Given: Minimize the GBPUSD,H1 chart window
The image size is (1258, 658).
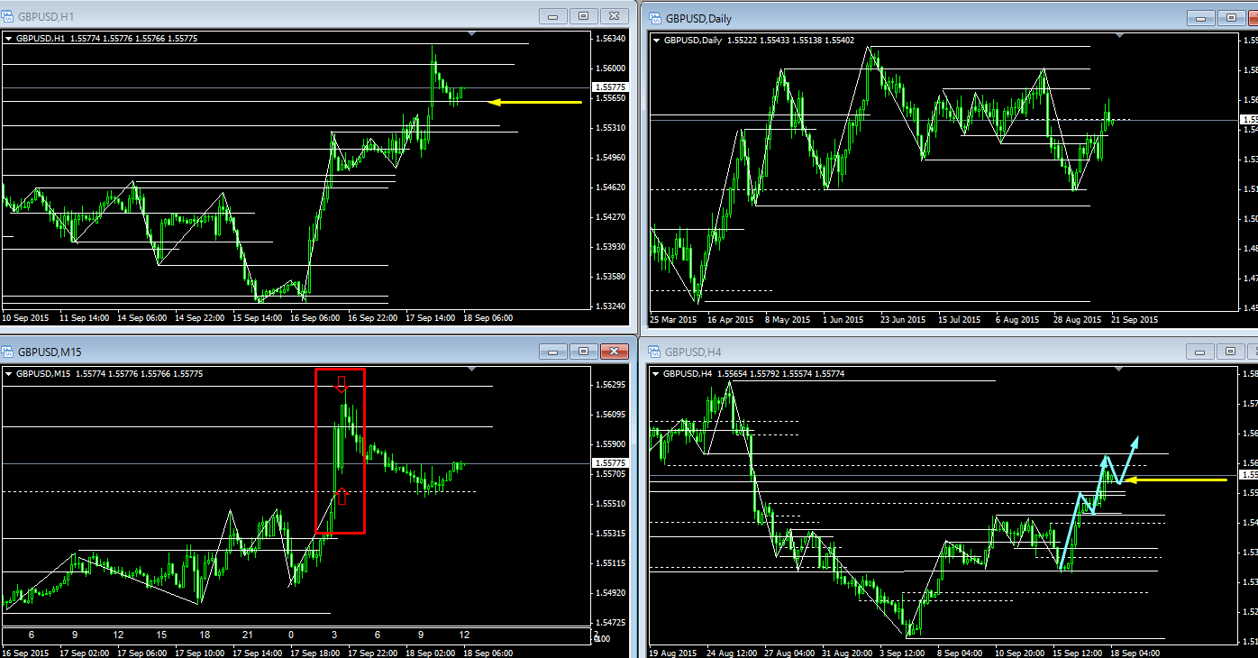Looking at the screenshot, I should point(552,16).
